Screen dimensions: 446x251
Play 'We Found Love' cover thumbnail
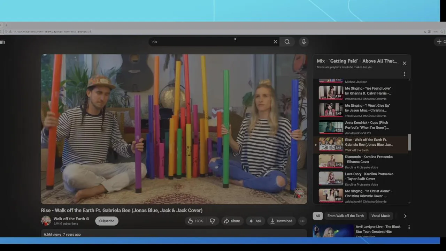click(331, 93)
